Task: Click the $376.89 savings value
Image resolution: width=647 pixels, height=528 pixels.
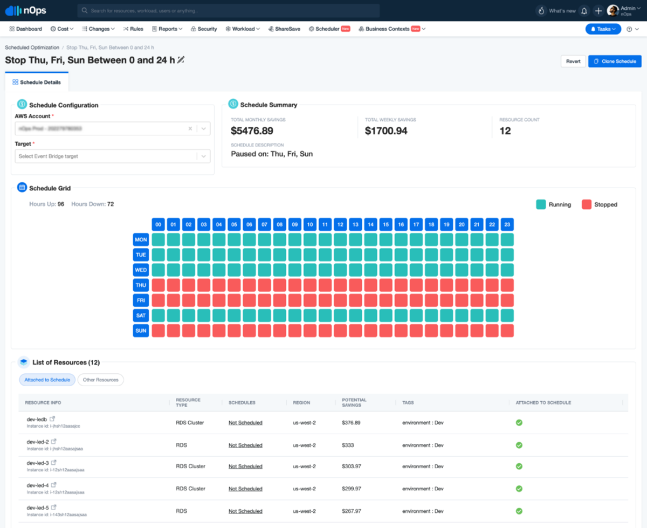Action: coord(352,423)
